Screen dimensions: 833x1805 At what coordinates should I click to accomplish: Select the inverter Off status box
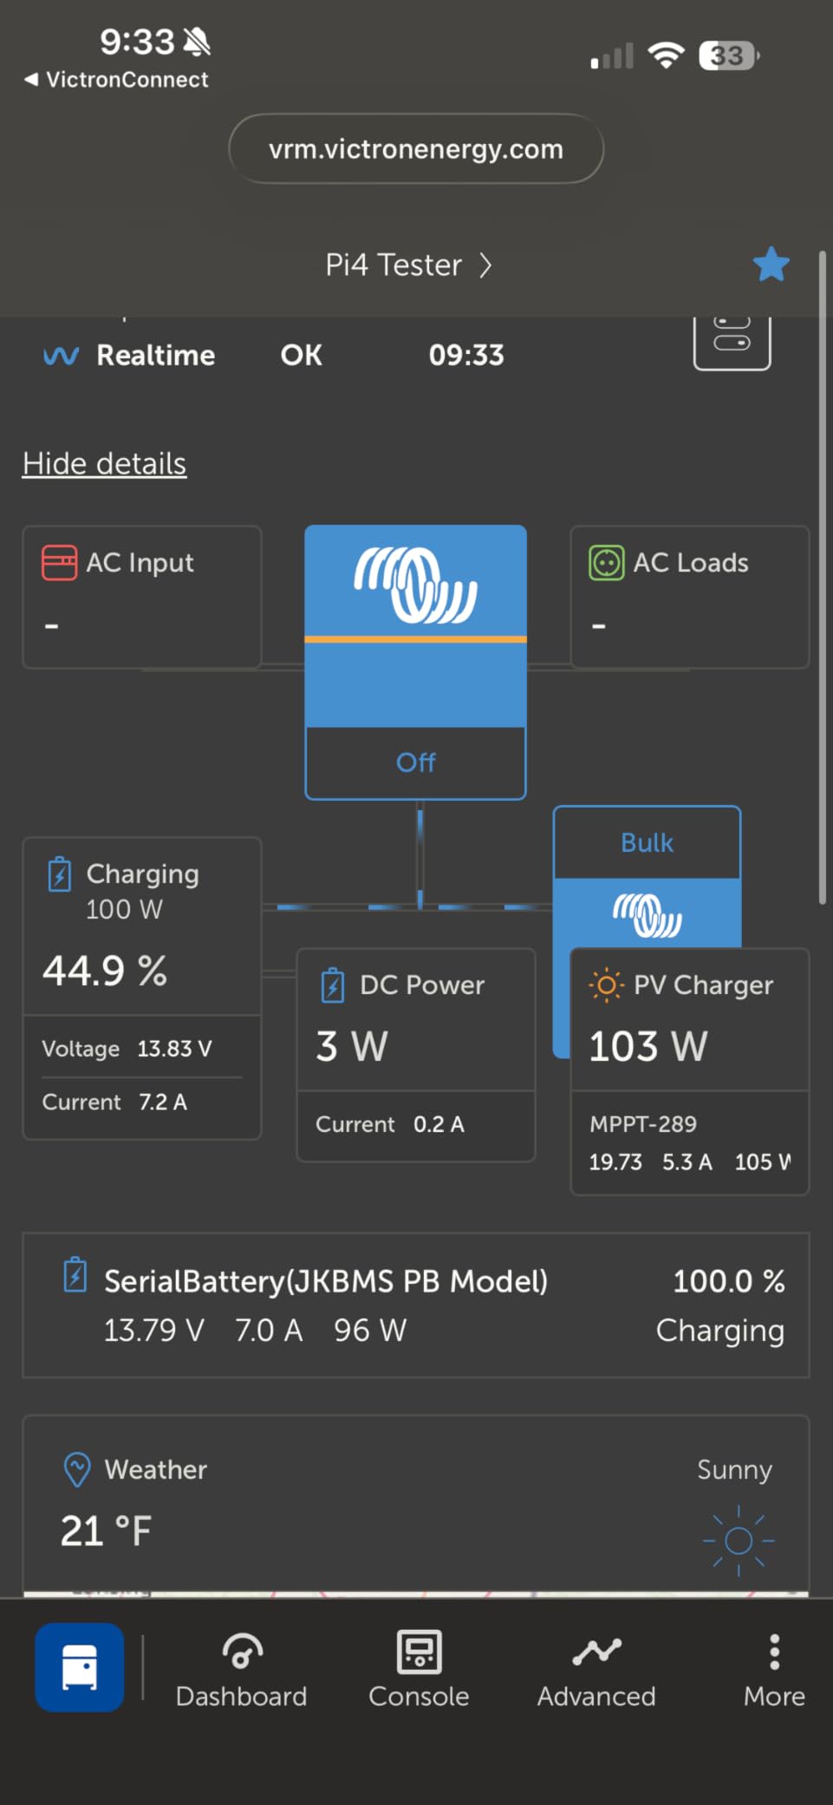(415, 762)
